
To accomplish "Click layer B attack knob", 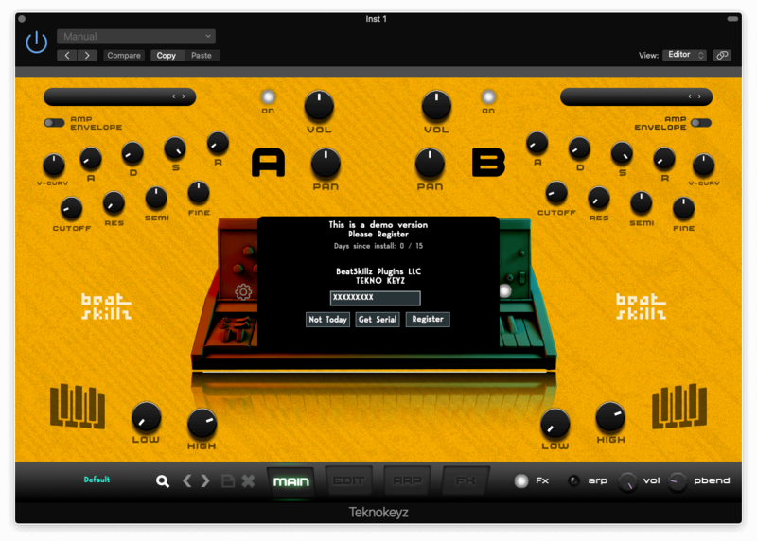I will pyautogui.click(x=537, y=143).
